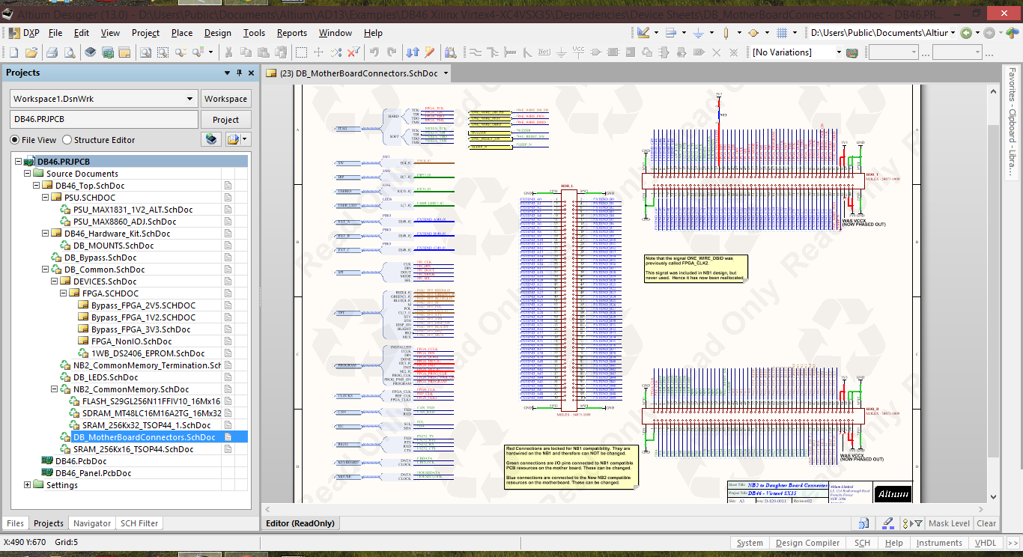Viewport: 1023px width, 557px height.
Task: Click the Instruments status bar button
Action: [x=939, y=543]
